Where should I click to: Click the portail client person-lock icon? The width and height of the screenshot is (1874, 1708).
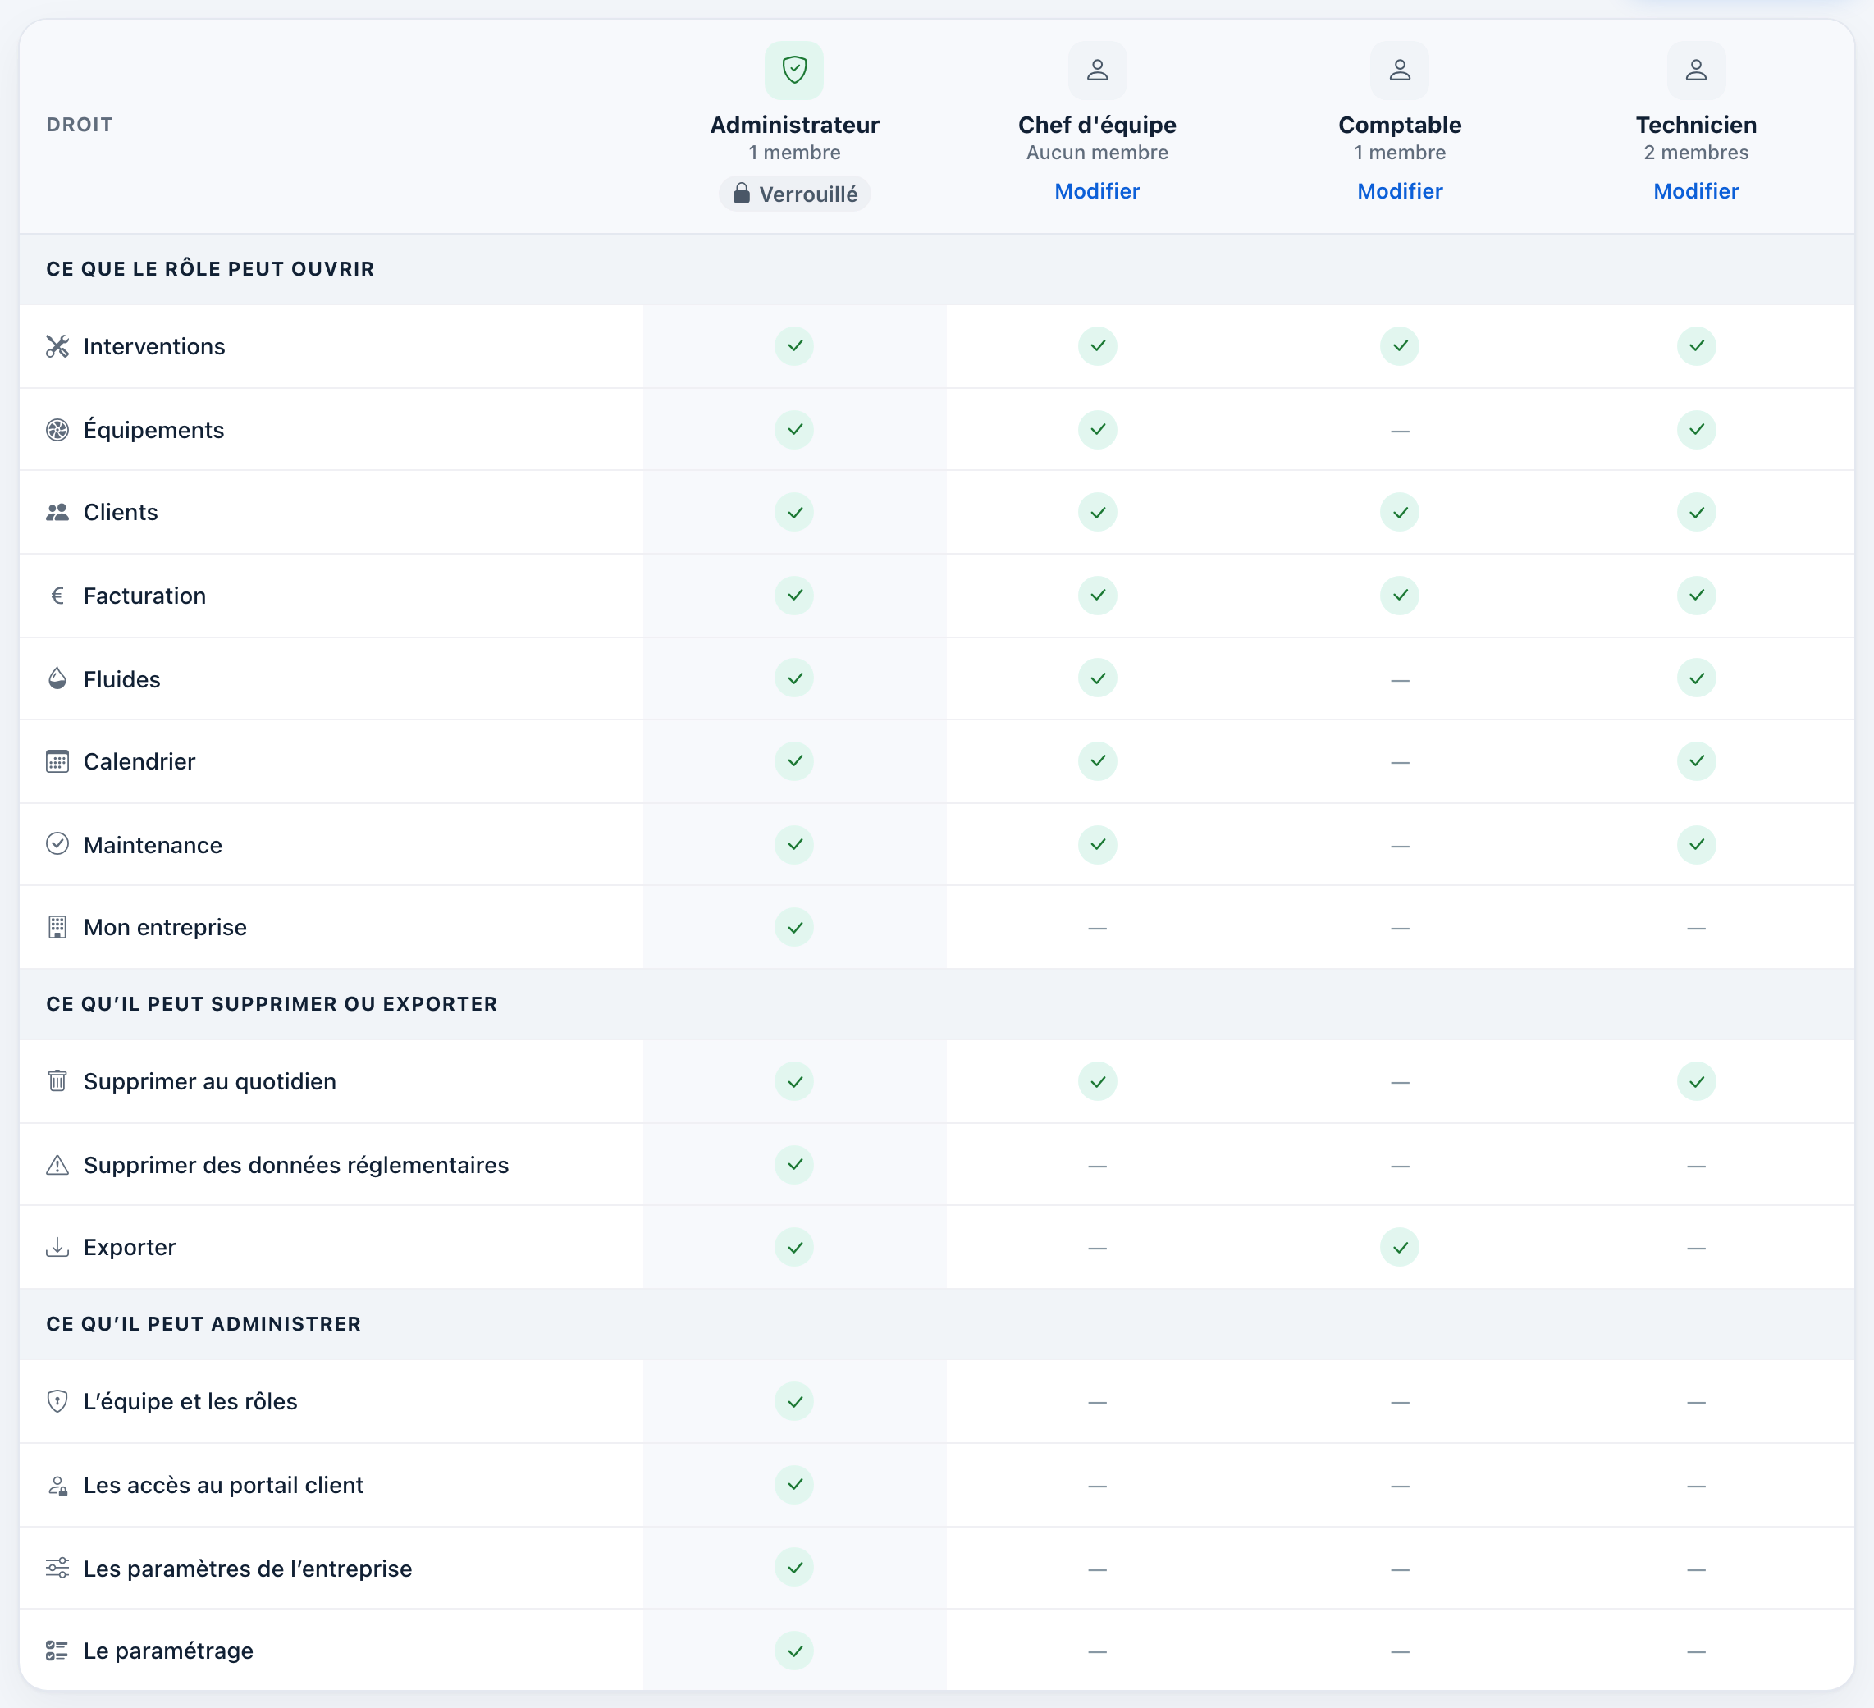[x=57, y=1485]
